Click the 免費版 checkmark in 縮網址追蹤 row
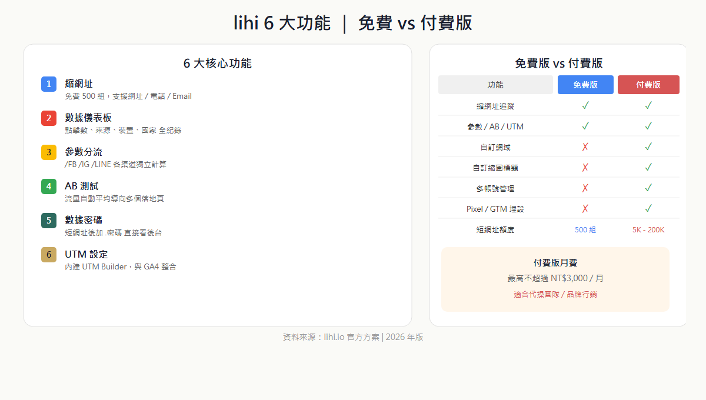706x400 pixels. 585,106
